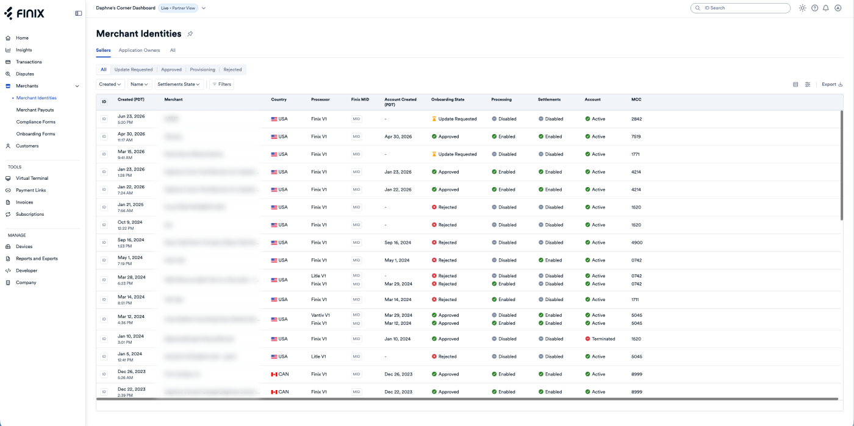This screenshot has height=426, width=854.
Task: Toggle light/dark theme sun icon
Action: (x=802, y=8)
